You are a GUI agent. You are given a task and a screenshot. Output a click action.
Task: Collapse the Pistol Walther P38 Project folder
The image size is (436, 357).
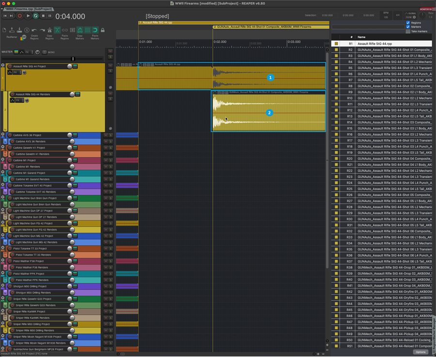coord(3,260)
